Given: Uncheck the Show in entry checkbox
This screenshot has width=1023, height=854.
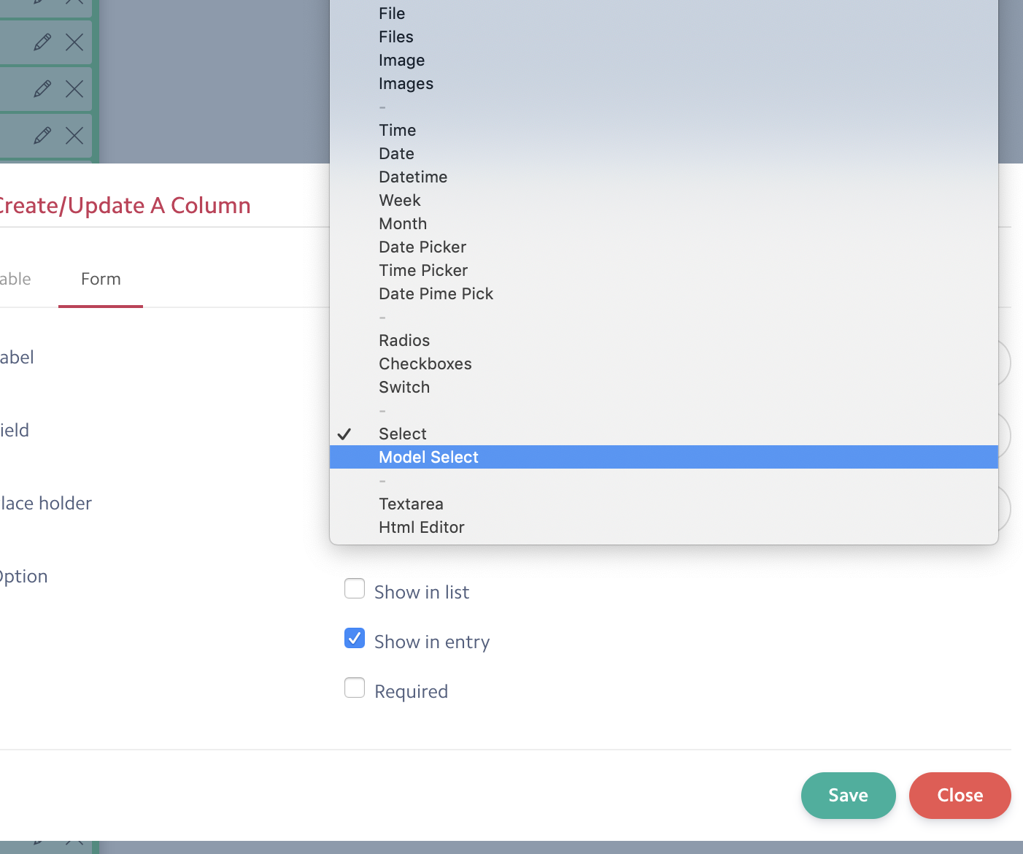Looking at the screenshot, I should [355, 638].
